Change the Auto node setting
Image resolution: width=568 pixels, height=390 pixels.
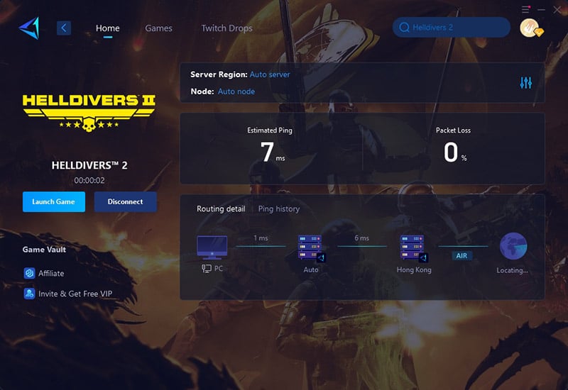pyautogui.click(x=236, y=91)
